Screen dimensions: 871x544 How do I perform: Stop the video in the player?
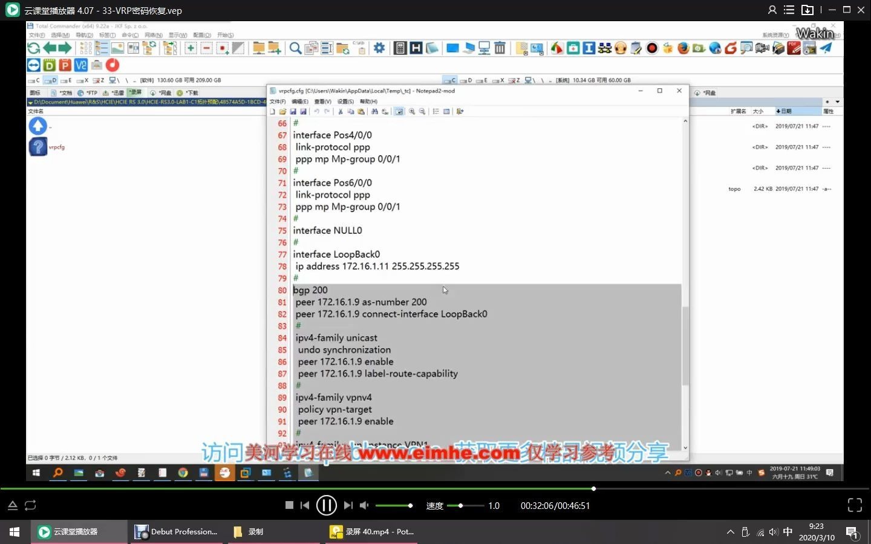pos(289,505)
